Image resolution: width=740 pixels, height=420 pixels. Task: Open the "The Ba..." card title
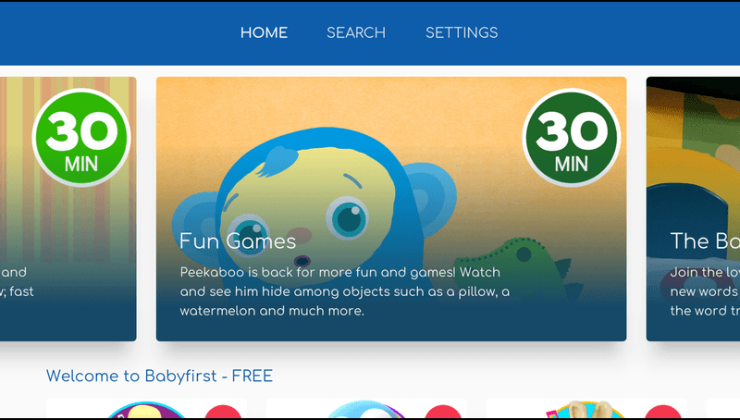(x=705, y=241)
